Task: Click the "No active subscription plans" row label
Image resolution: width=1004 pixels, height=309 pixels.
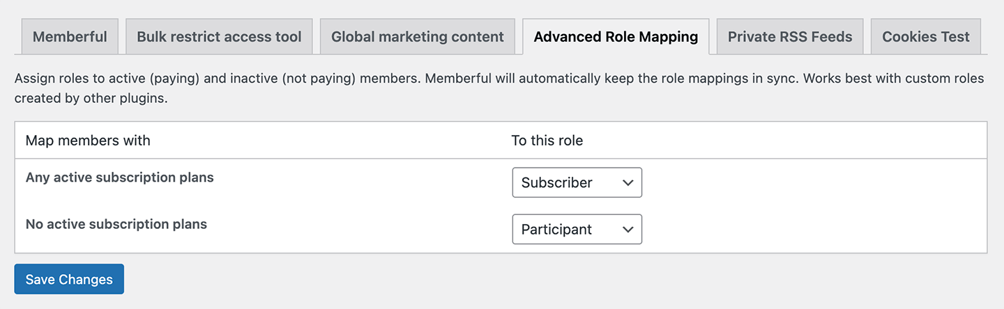Action: click(x=116, y=225)
